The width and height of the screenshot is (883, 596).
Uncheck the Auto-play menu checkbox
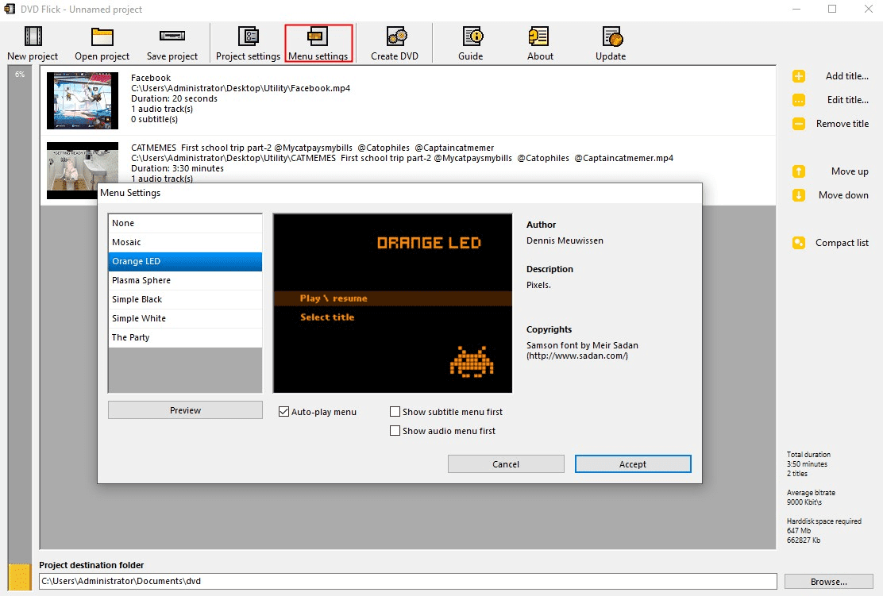tap(283, 412)
